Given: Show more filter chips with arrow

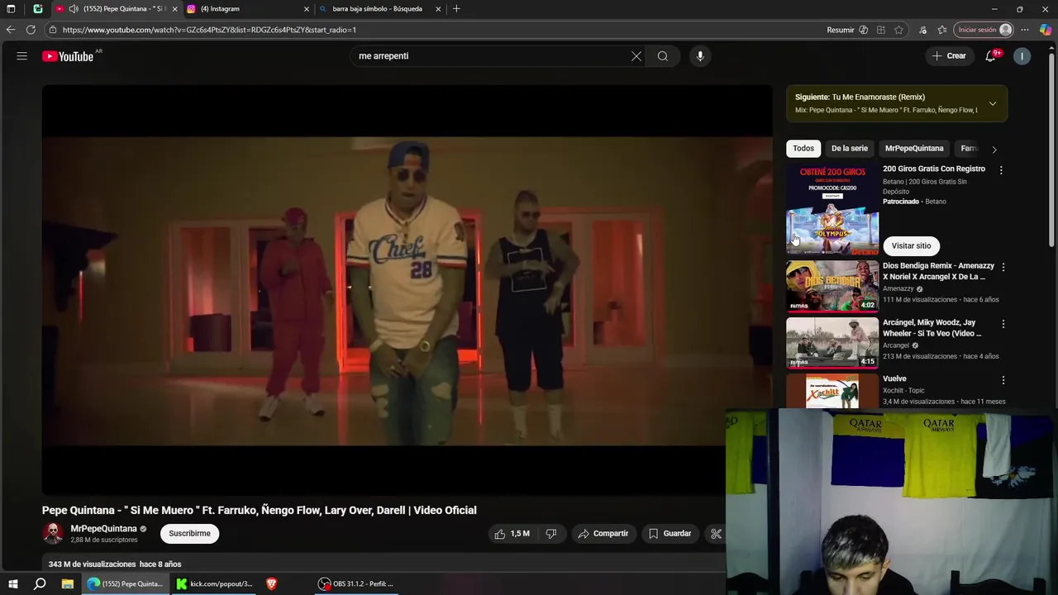Looking at the screenshot, I should click(x=994, y=150).
